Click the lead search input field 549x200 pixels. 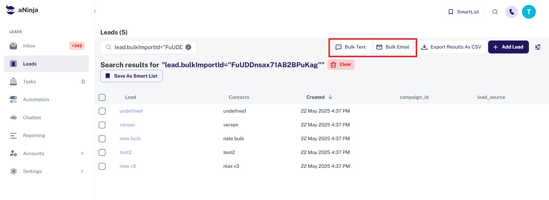pos(148,47)
